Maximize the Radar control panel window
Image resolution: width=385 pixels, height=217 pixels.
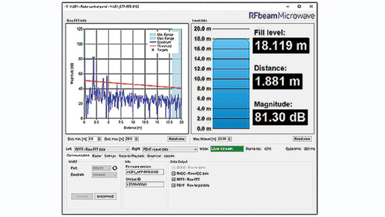point(299,6)
